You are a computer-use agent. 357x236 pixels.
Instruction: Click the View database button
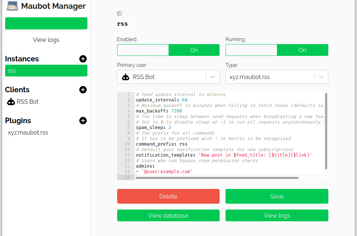click(168, 215)
